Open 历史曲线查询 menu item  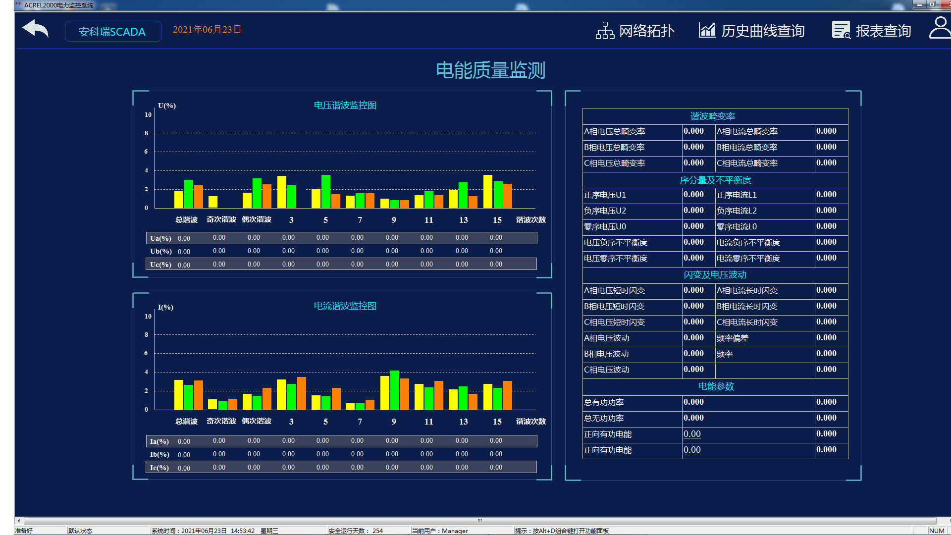pos(763,31)
